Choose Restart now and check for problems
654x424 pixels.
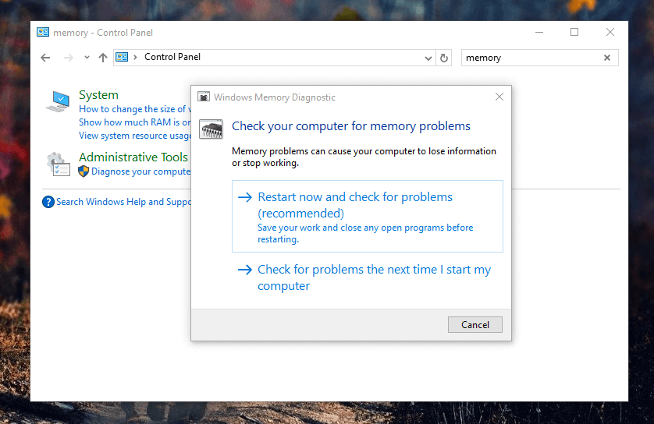pos(368,216)
